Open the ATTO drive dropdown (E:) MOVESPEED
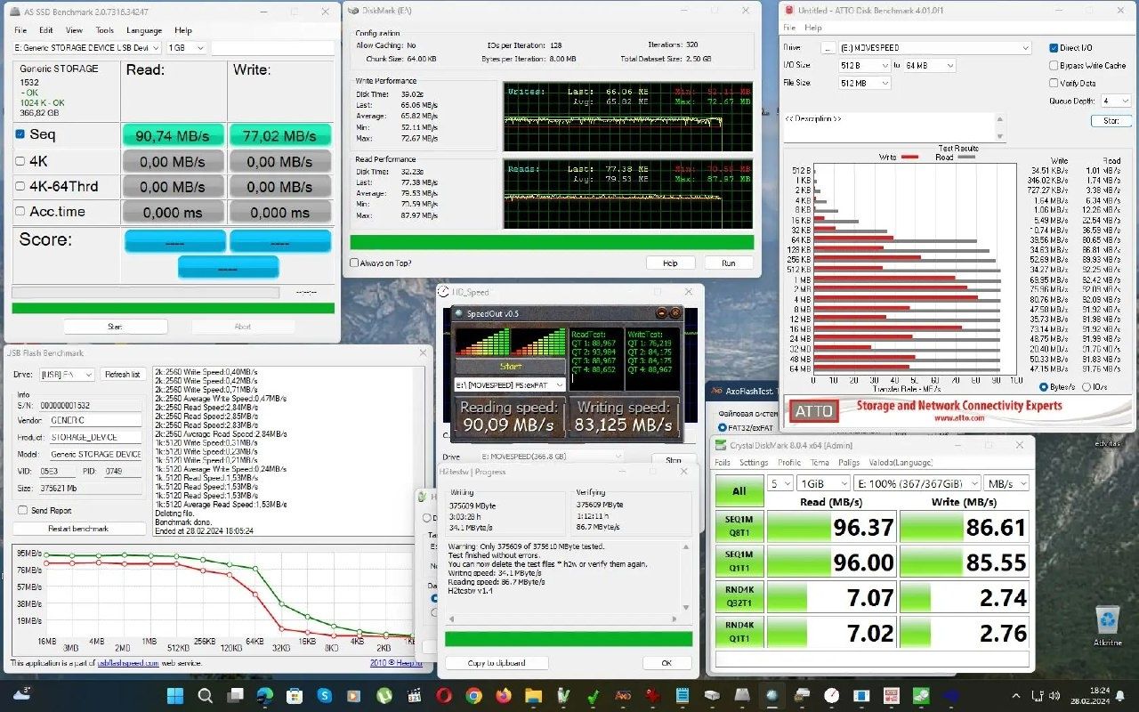Screen dimensions: 1139x712 936,48
